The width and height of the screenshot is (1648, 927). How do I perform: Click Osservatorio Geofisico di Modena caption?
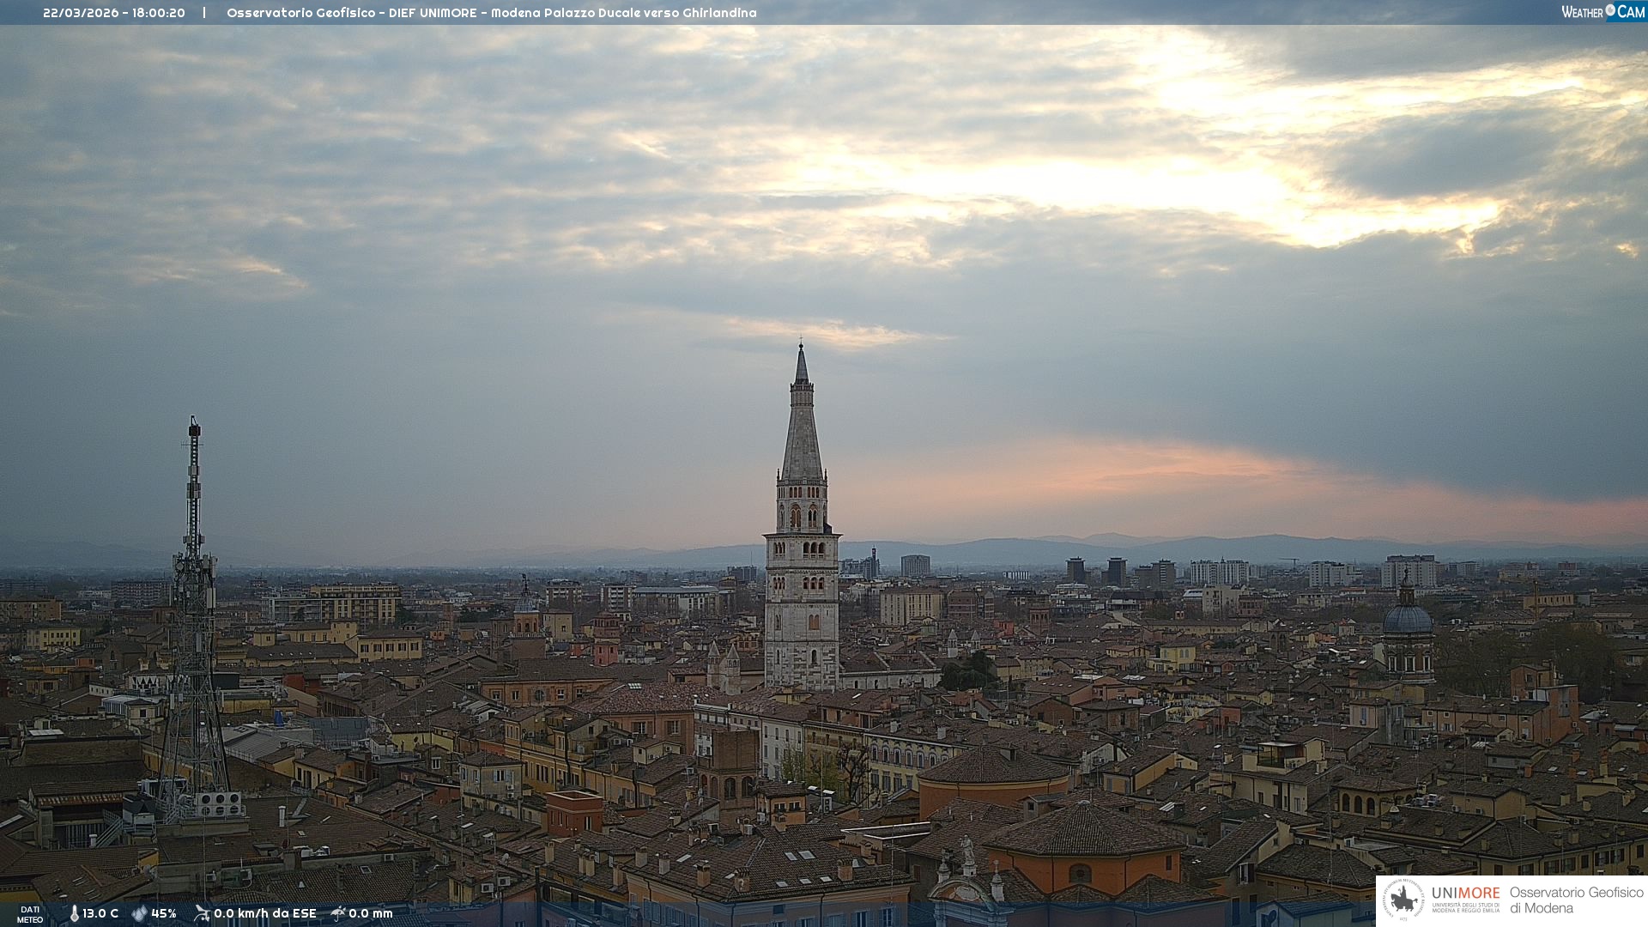pos(1575,900)
